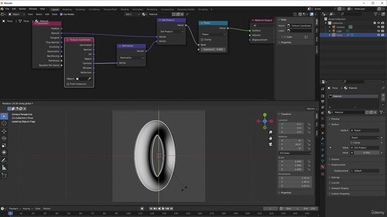
Task: Open the Render menu
Action: point(22,9)
